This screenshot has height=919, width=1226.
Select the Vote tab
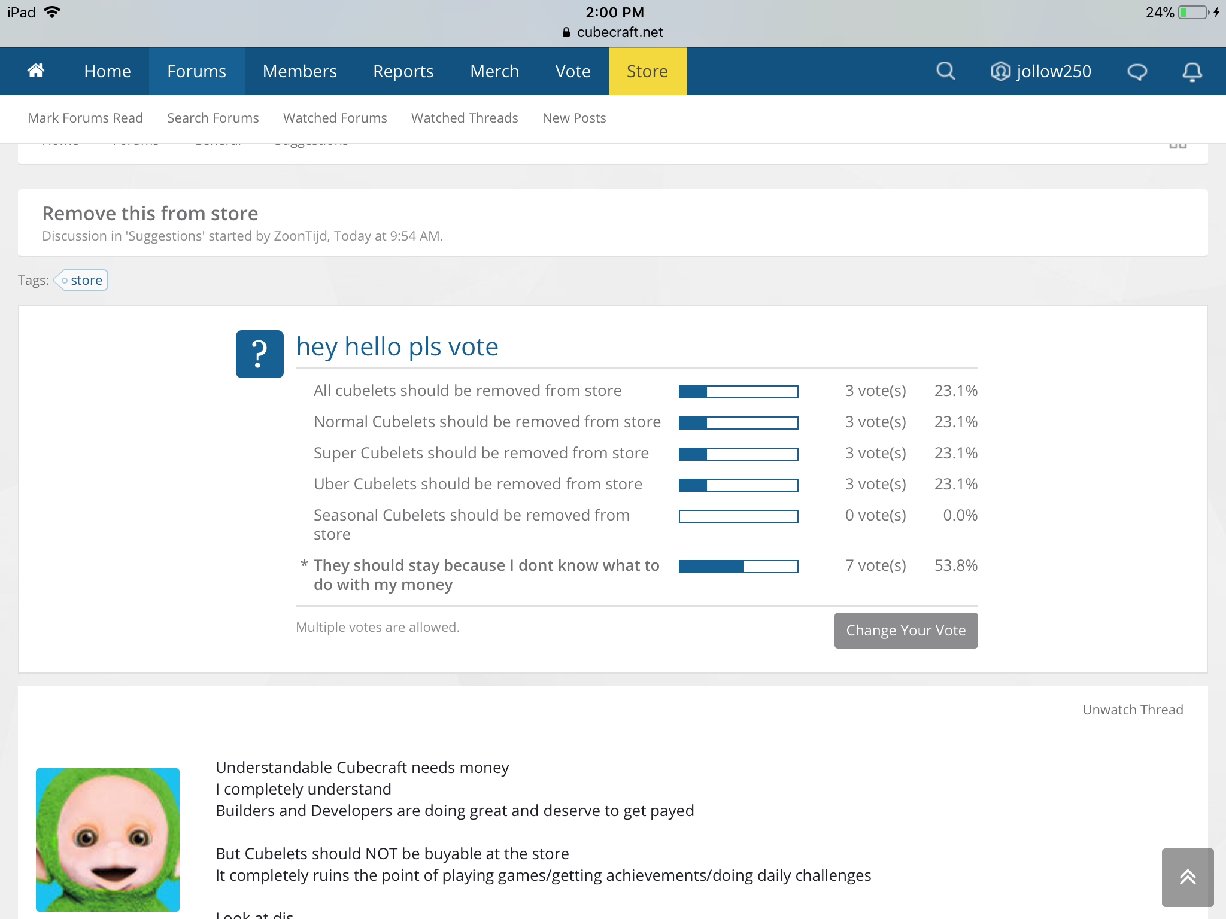(x=573, y=71)
